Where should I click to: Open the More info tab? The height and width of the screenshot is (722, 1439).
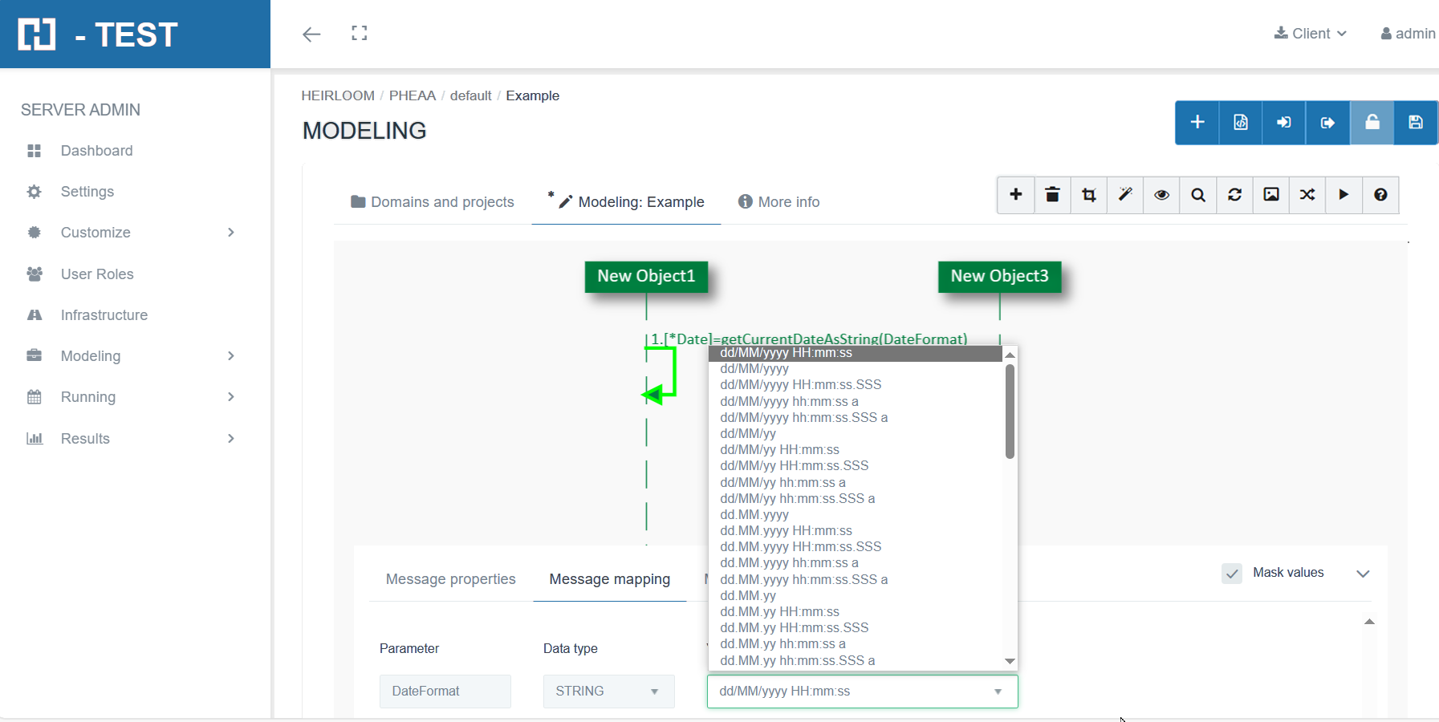coord(778,202)
